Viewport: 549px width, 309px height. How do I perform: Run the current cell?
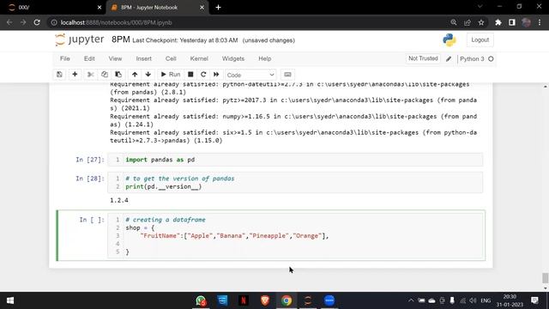click(171, 75)
